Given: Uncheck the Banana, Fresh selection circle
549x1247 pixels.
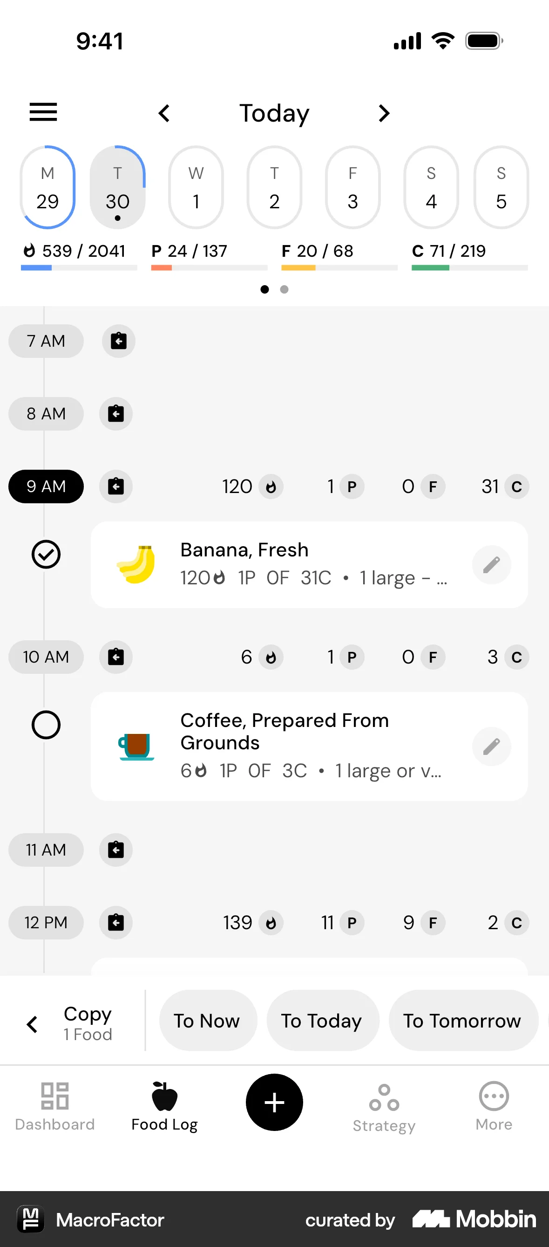Looking at the screenshot, I should [46, 554].
